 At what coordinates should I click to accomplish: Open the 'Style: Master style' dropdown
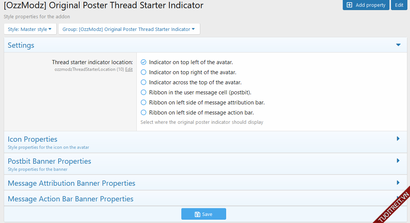click(30, 29)
